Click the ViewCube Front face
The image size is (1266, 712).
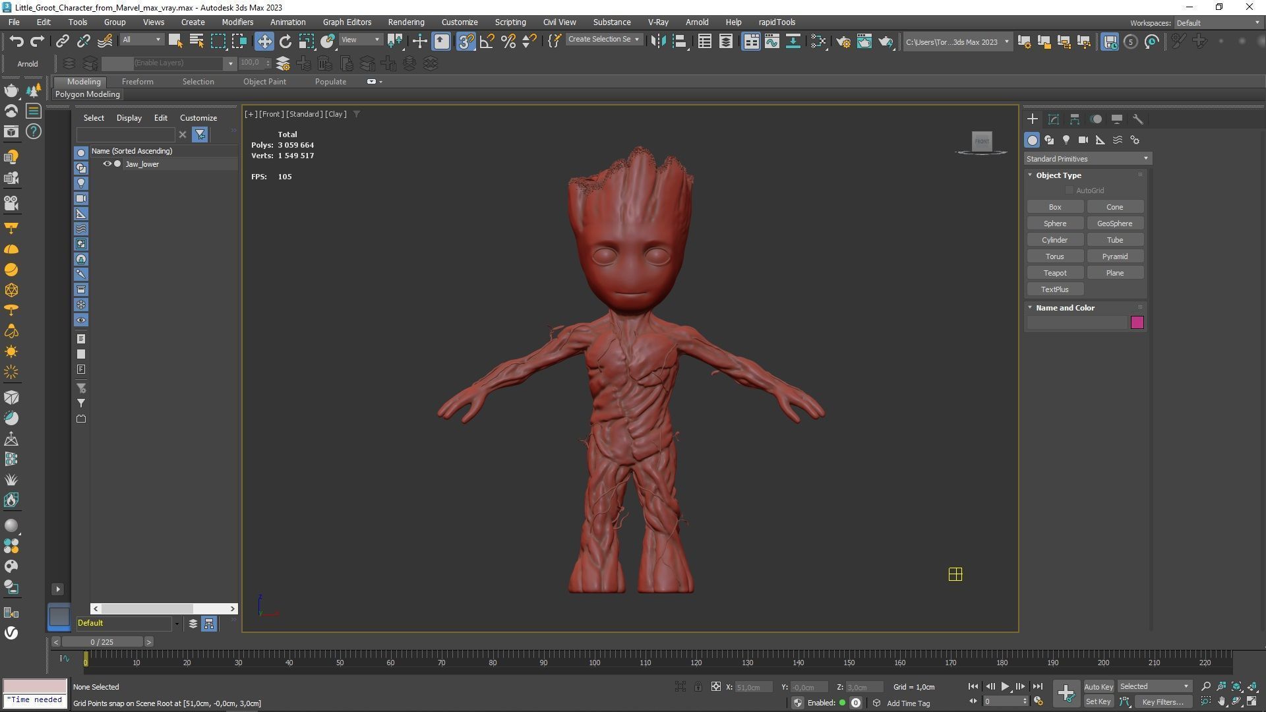click(x=982, y=141)
